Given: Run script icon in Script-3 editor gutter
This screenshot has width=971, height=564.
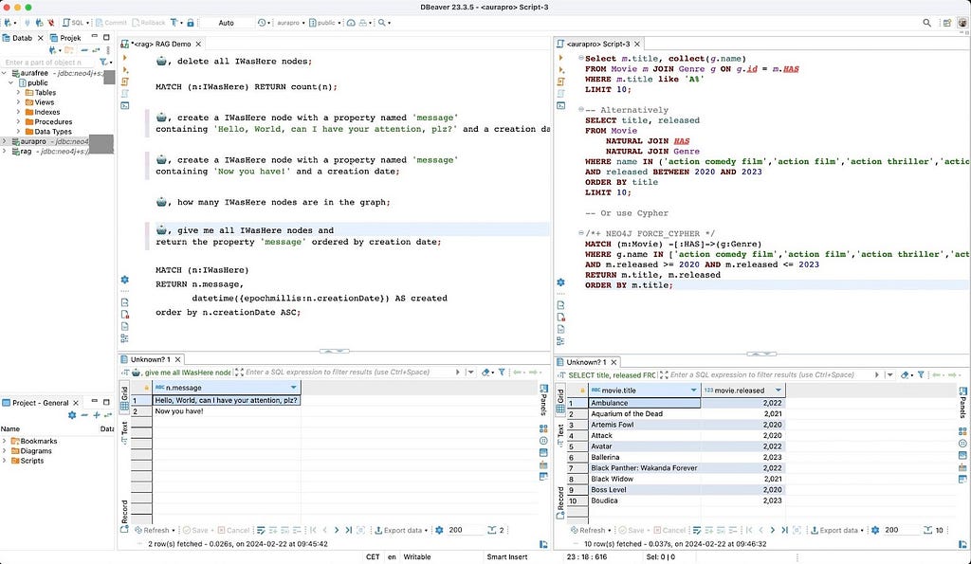Looking at the screenshot, I should click(x=561, y=82).
